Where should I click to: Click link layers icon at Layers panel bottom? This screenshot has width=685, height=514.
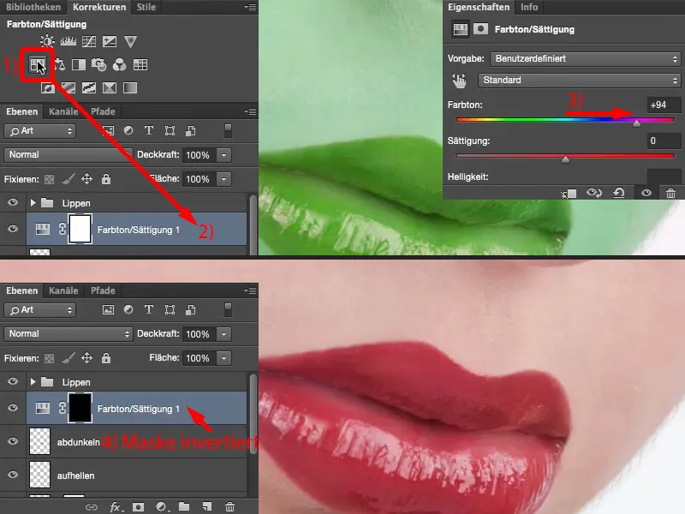click(92, 507)
